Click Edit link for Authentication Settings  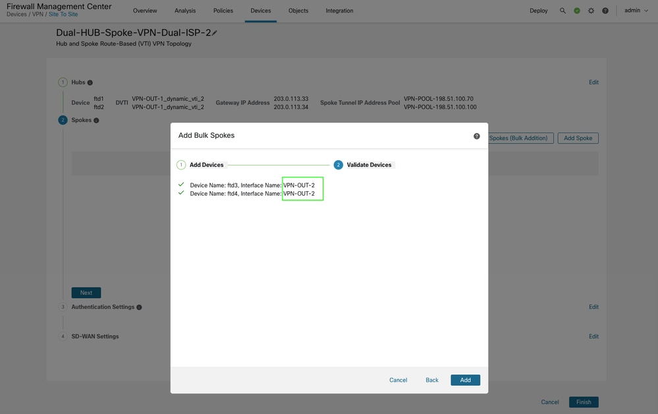pos(593,307)
